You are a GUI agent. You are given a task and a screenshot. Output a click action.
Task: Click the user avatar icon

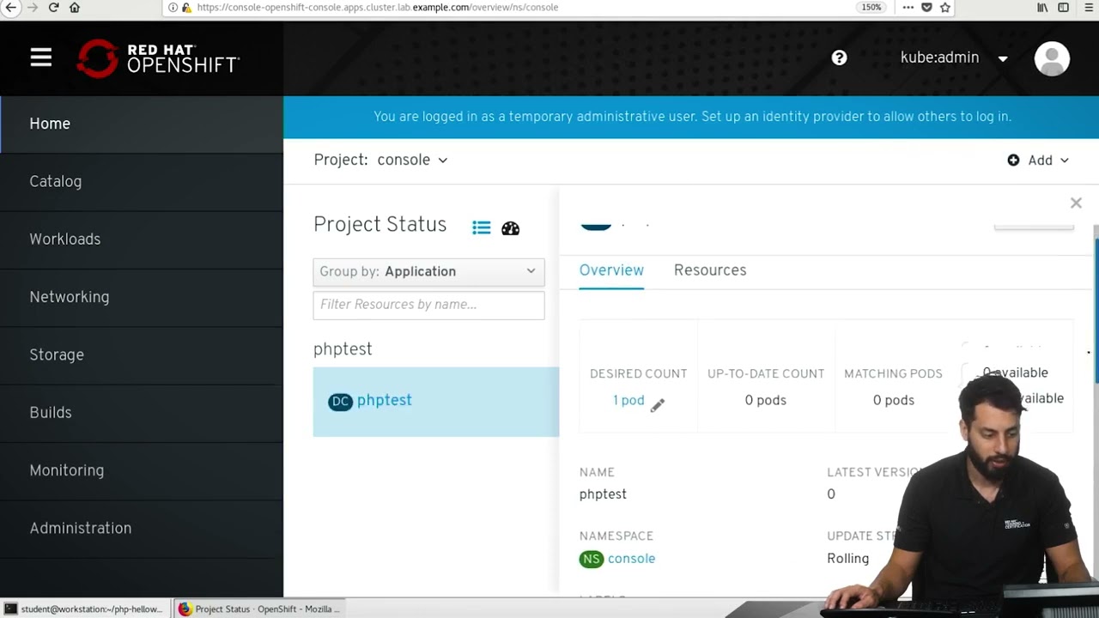1052,58
